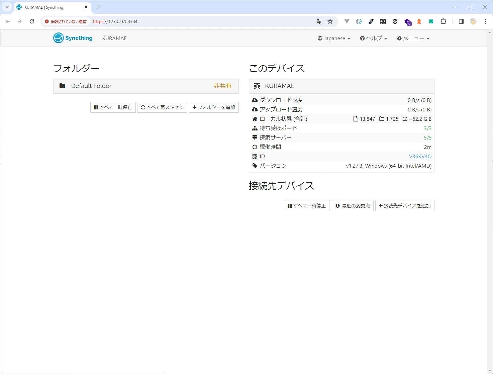The width and height of the screenshot is (493, 374).
Task: Click the device identicon next to KURAMAE
Action: click(257, 86)
